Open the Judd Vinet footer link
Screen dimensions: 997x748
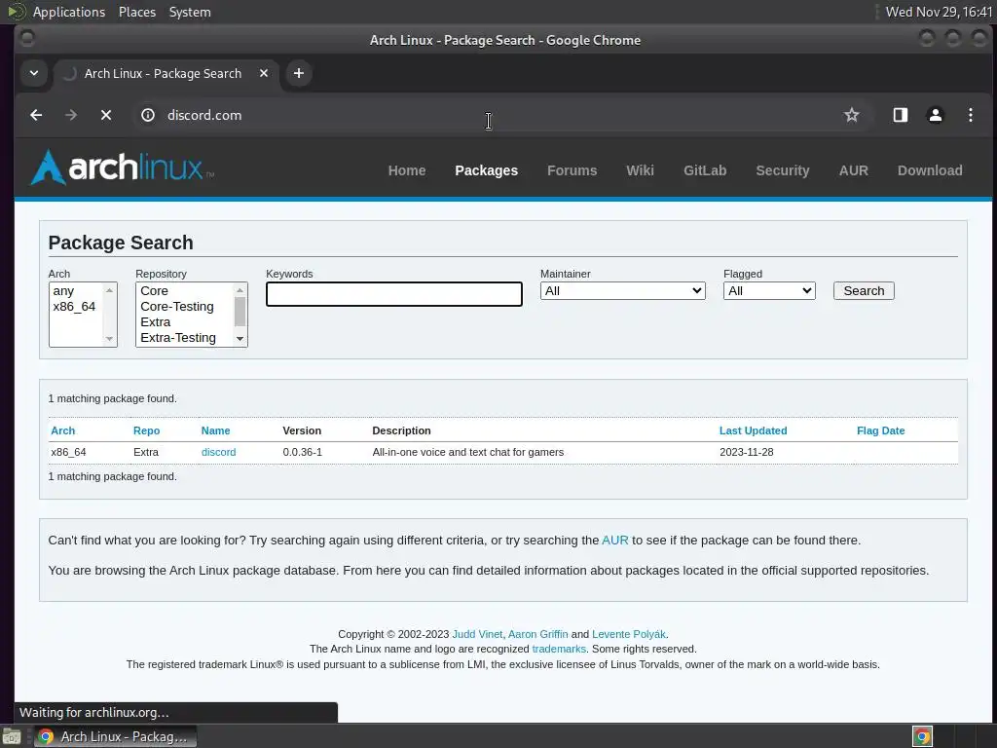point(477,634)
